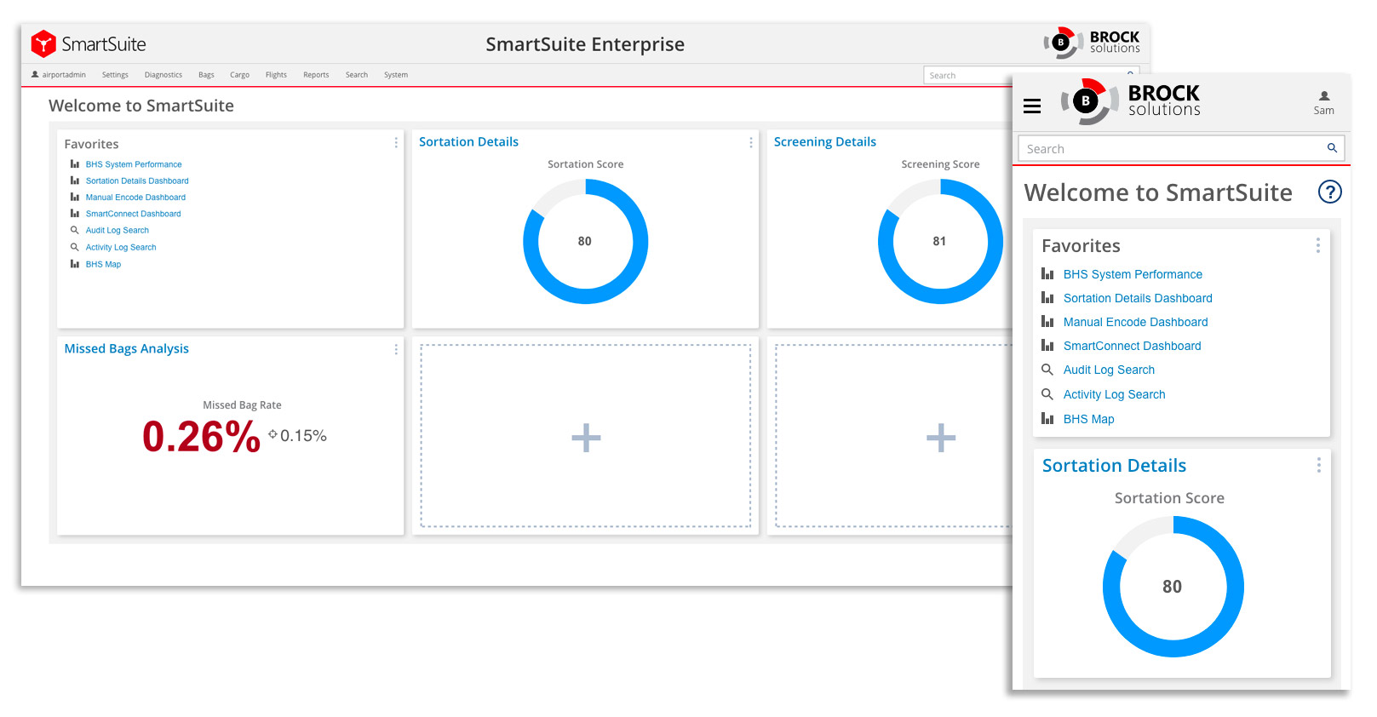Image resolution: width=1377 pixels, height=717 pixels.
Task: Click the SmartSuite red cube logo
Action: coord(43,43)
